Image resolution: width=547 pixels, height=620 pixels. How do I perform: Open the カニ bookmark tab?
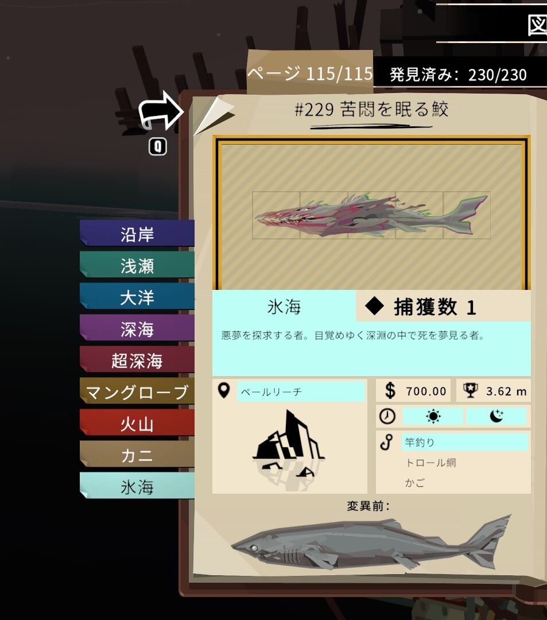(x=137, y=455)
